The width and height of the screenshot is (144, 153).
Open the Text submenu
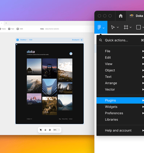pyautogui.click(x=120, y=77)
